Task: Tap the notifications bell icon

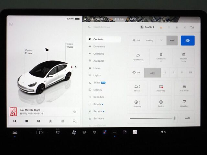Action: pyautogui.click(x=177, y=27)
